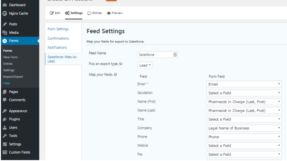Open the Fax field dropdown
Screen dimensions: 287x161
244,154
